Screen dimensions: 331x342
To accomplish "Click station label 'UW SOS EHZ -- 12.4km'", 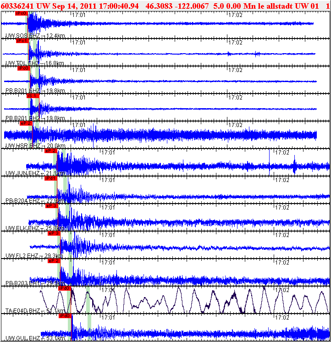I will click(x=35, y=36).
